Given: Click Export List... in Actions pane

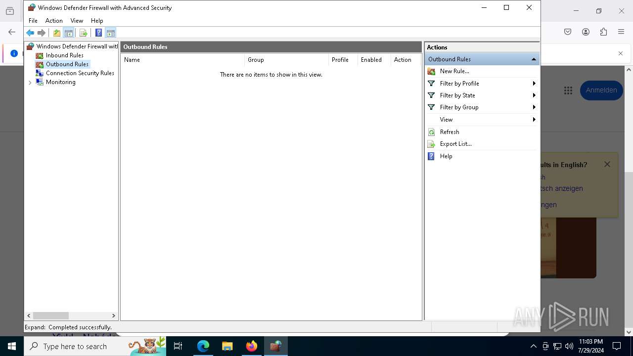Looking at the screenshot, I should [455, 144].
